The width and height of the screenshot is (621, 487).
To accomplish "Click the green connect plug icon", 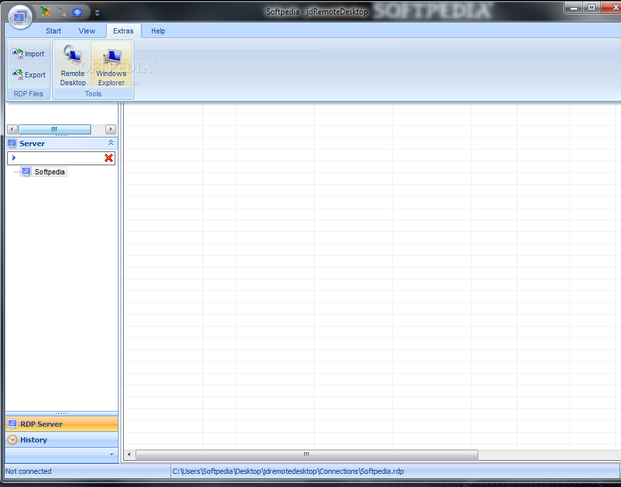I will tap(46, 12).
